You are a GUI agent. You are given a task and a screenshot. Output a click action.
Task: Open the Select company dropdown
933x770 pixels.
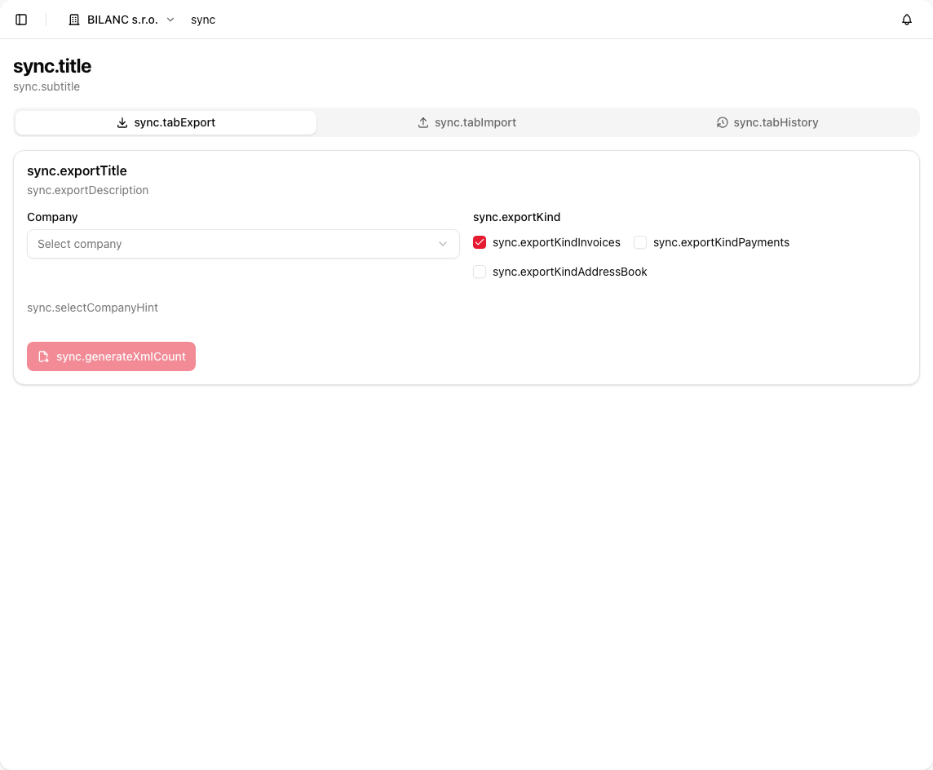click(243, 244)
